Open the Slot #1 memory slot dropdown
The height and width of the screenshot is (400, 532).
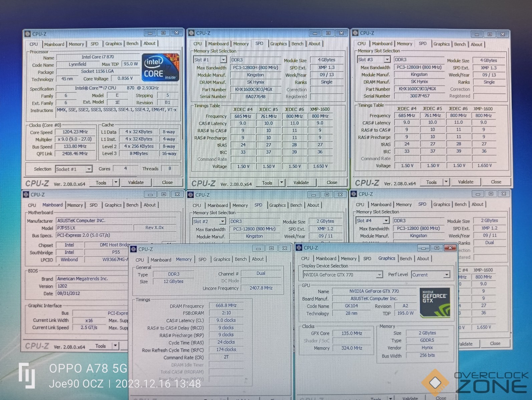point(223,60)
